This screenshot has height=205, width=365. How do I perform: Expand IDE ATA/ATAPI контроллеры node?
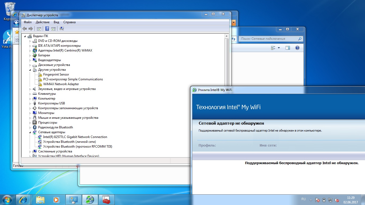[30, 46]
